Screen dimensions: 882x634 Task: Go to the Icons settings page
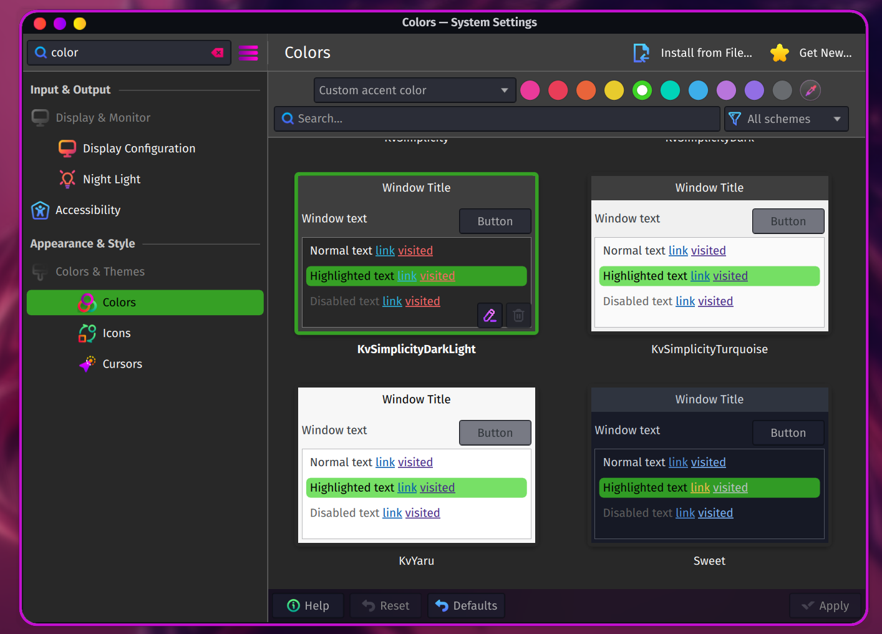pos(117,333)
